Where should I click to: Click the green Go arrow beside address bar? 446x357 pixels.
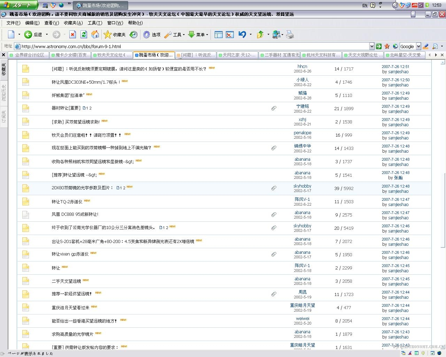click(379, 46)
